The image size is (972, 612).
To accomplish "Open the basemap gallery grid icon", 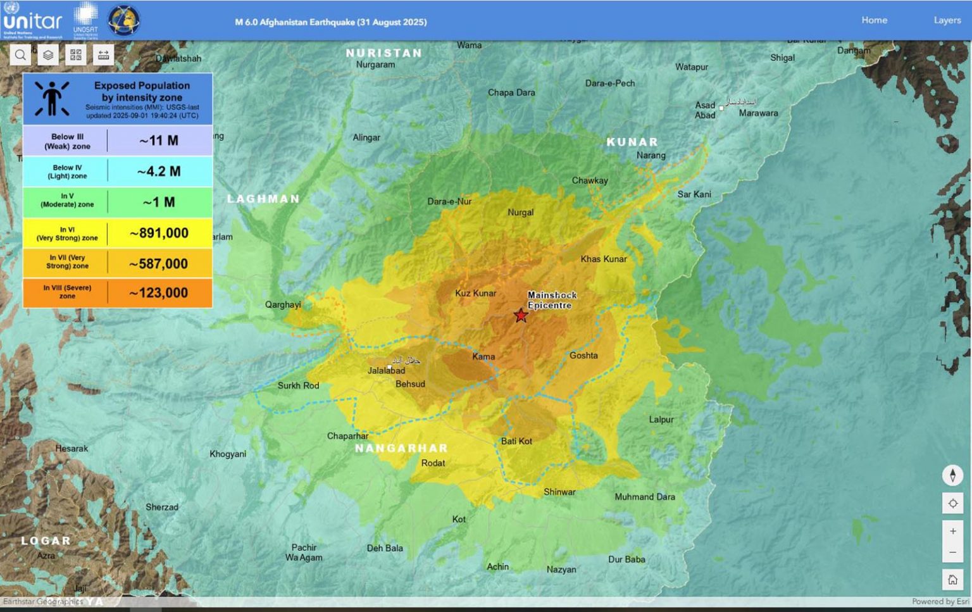I will point(76,55).
